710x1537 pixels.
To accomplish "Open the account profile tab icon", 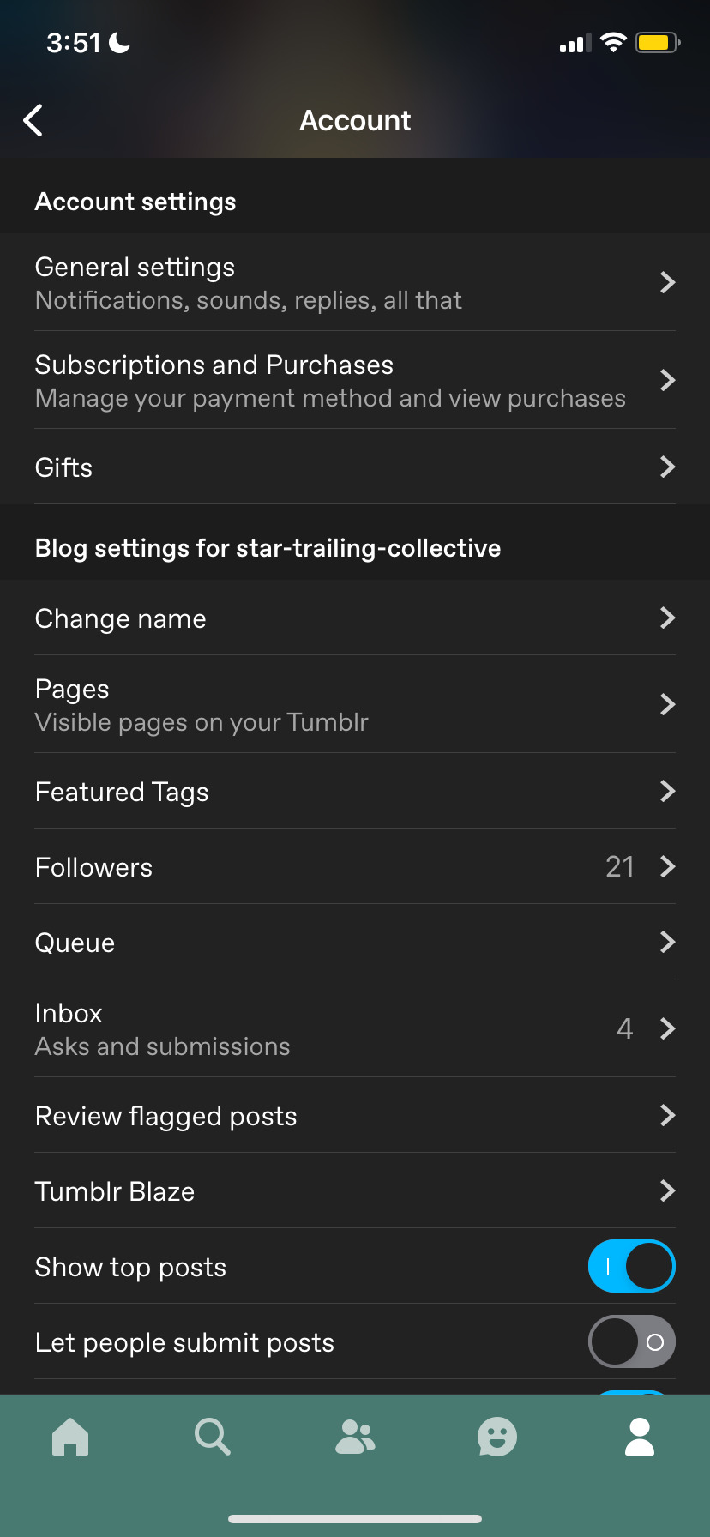I will click(x=640, y=1437).
